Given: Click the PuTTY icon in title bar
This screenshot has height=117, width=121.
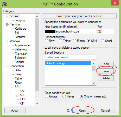Looking at the screenshot, I should pyautogui.click(x=4, y=4).
